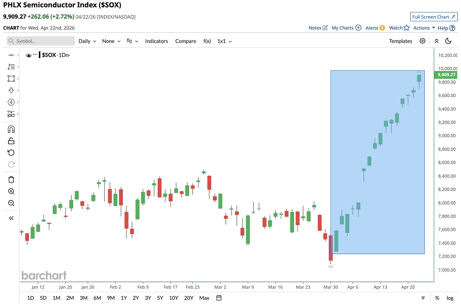The image size is (461, 306).
Task: Select the 6M time range
Action: click(97, 298)
